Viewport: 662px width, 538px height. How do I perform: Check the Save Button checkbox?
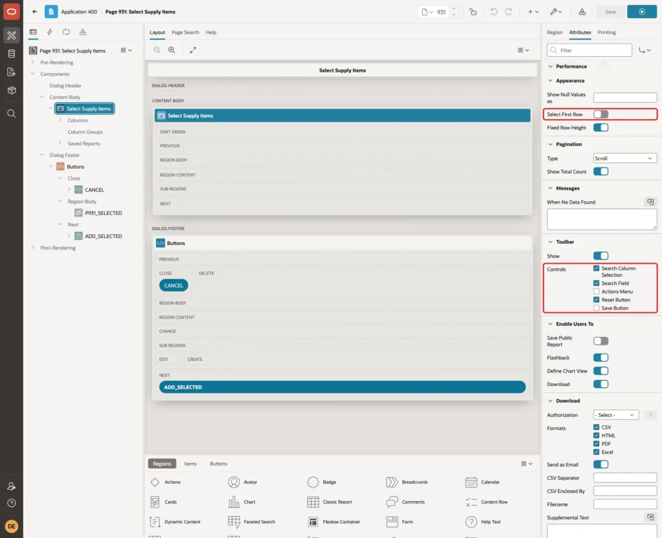pos(596,308)
